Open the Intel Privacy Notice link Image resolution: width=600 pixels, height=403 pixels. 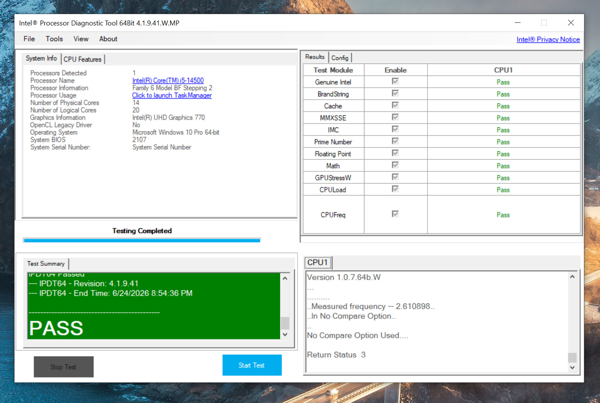coord(548,40)
